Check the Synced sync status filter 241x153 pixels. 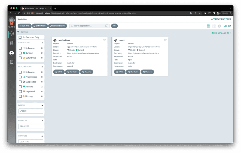(x=20, y=53)
